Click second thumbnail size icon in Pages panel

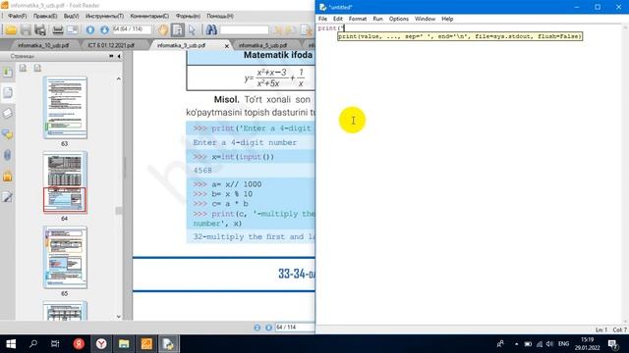pos(37,68)
